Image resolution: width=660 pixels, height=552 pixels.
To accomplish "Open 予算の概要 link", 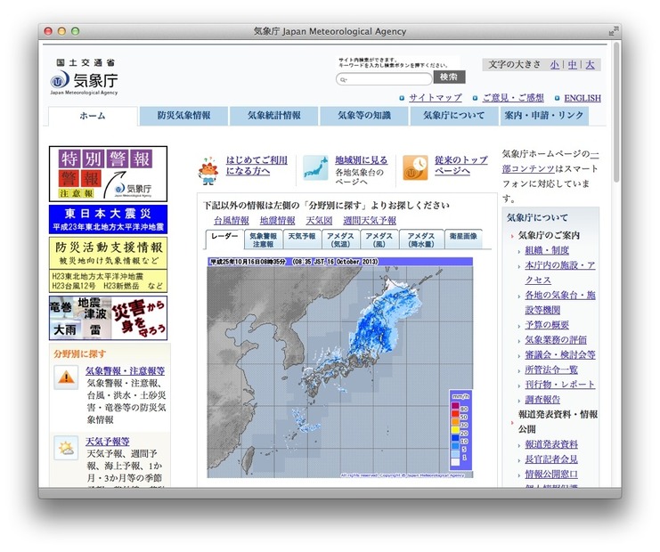I will [x=547, y=325].
